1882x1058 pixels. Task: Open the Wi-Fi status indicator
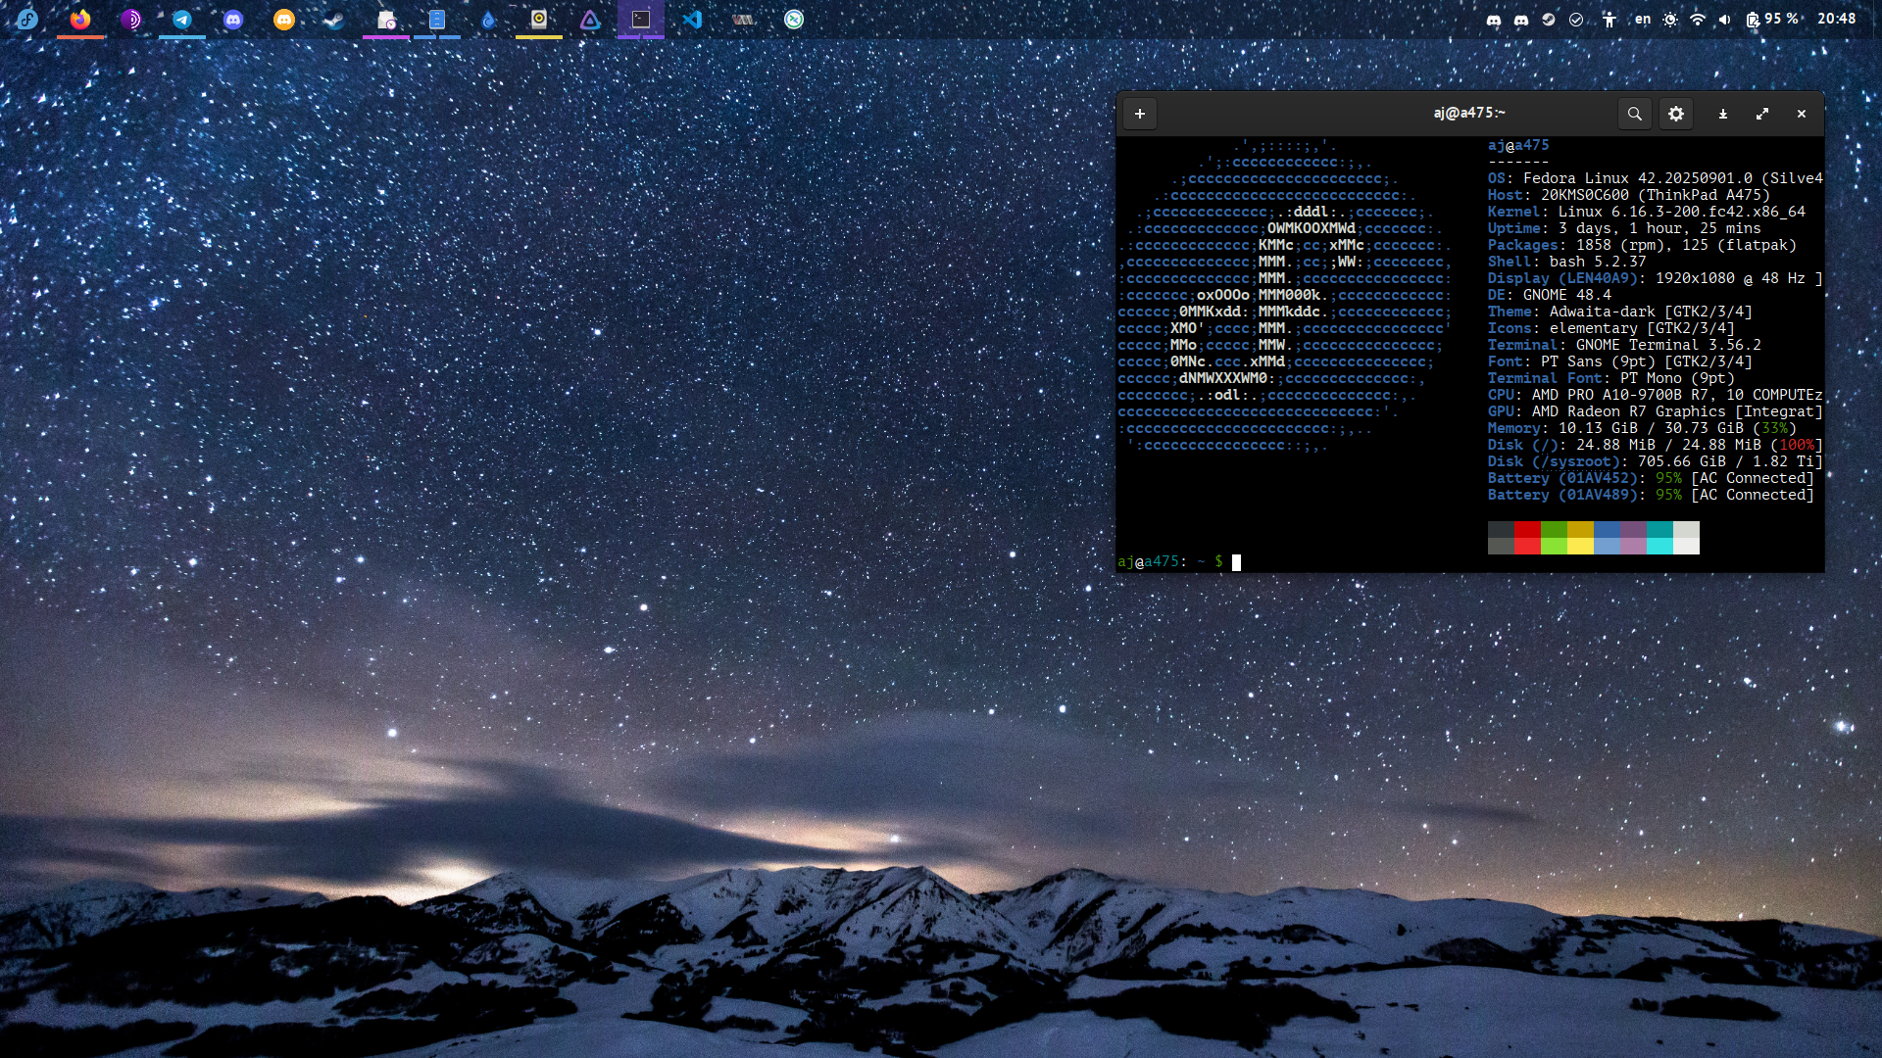pos(1698,19)
